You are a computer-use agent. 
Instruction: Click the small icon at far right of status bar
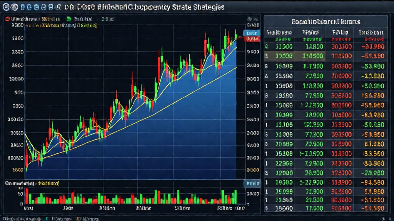(389, 218)
